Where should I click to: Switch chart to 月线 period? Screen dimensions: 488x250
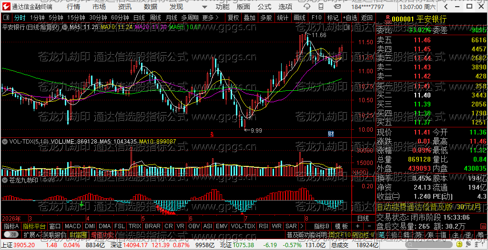[172, 18]
